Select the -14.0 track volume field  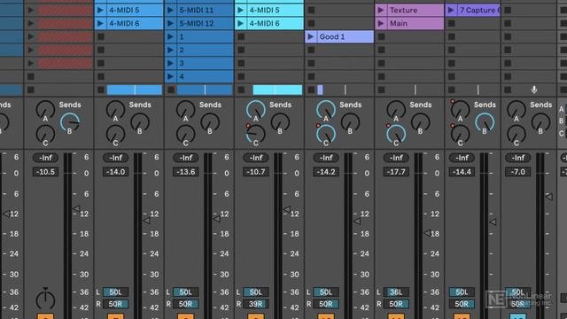pos(115,172)
